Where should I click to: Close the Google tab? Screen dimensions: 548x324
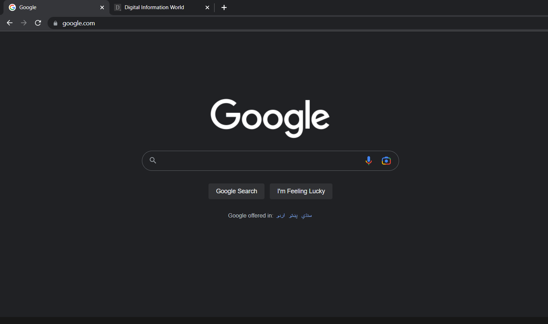click(102, 7)
